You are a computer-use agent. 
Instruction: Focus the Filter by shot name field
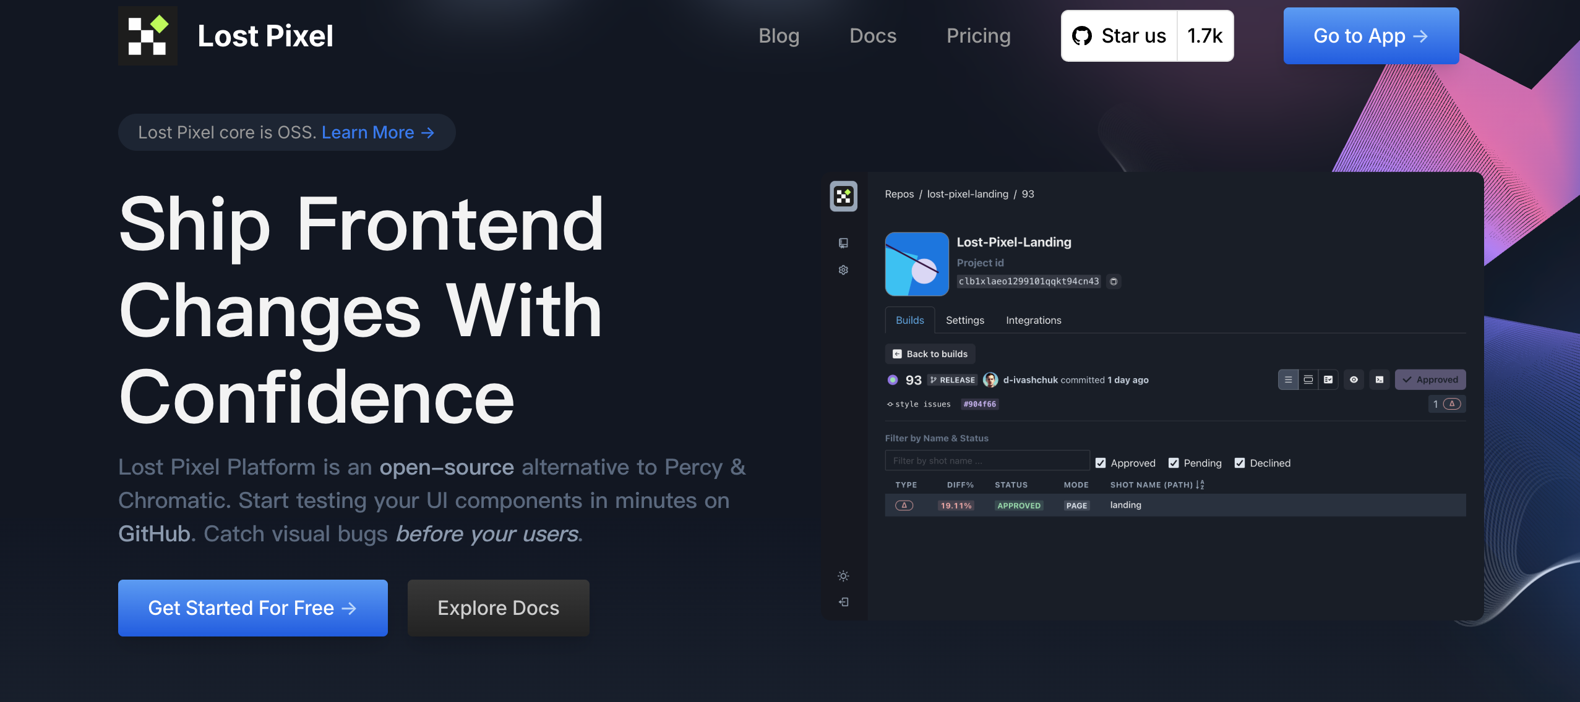[987, 461]
